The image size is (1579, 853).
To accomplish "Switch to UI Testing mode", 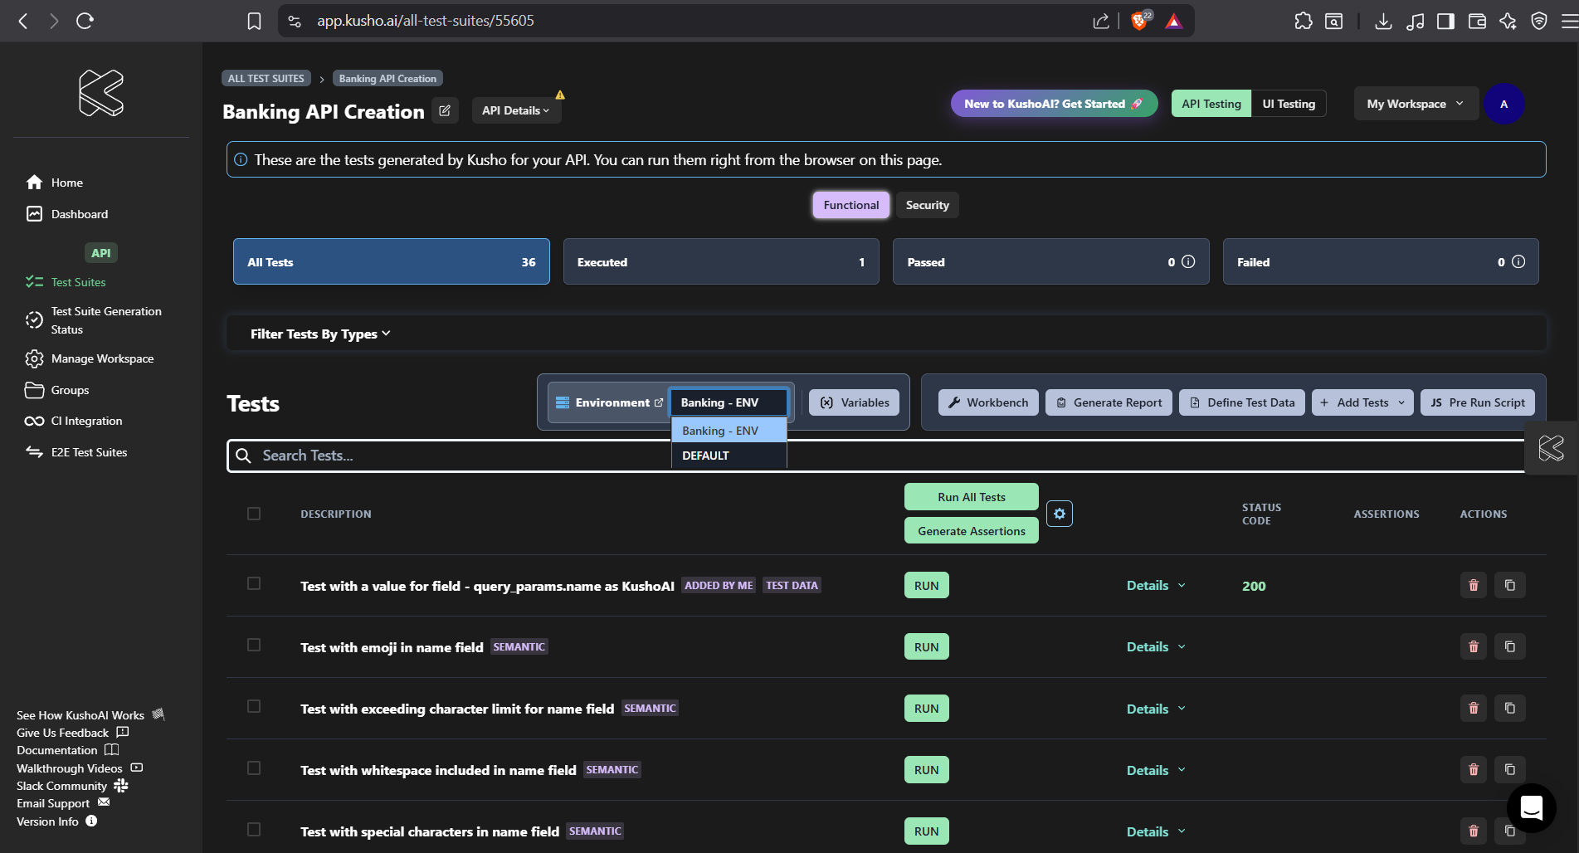I will tap(1289, 104).
